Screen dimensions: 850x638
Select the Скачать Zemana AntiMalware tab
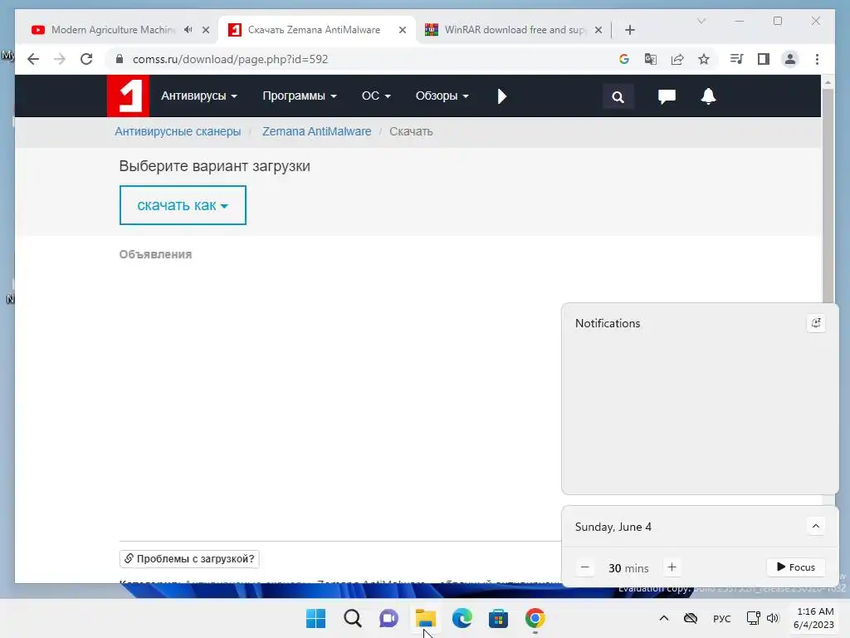click(314, 30)
